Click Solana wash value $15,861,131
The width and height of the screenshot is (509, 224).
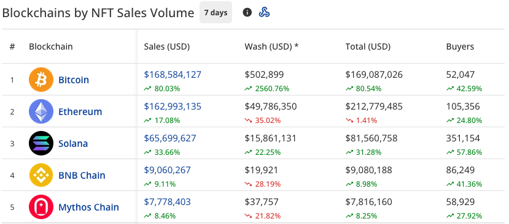coord(270,138)
